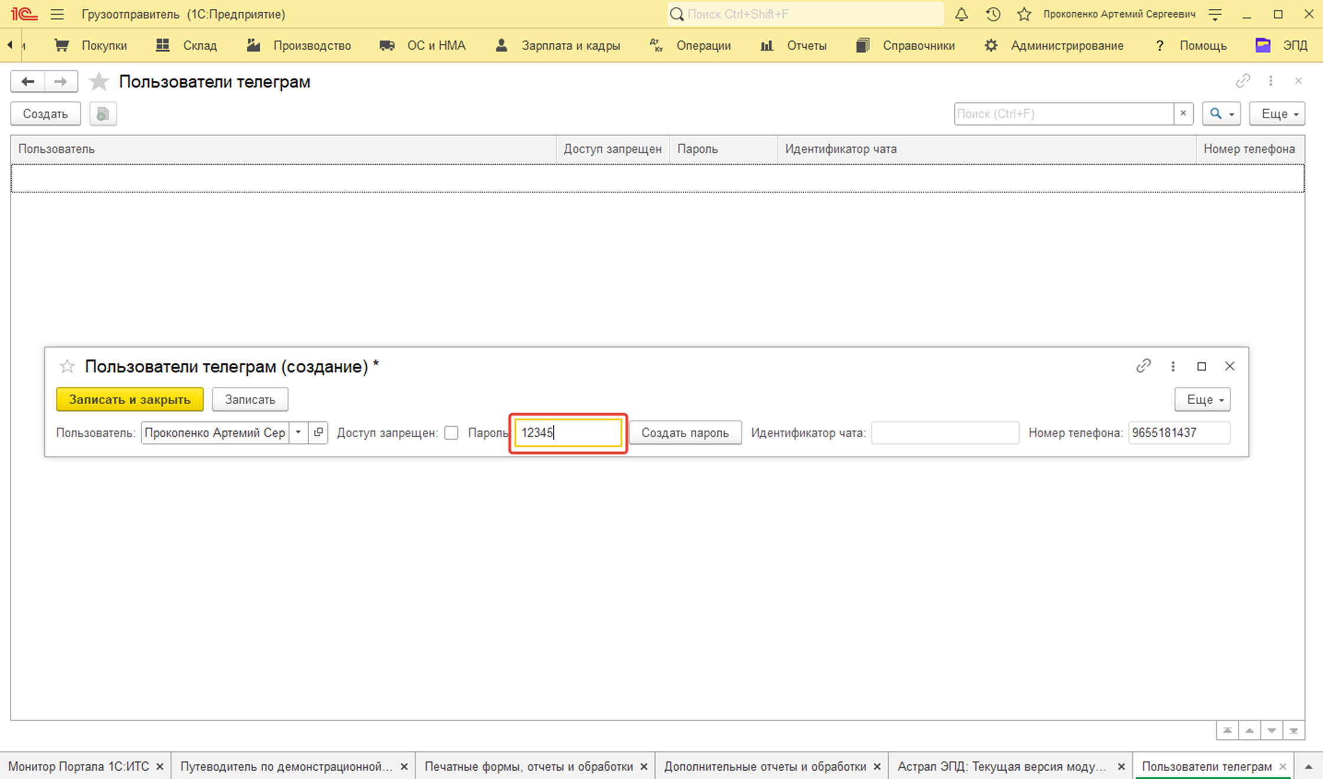Sort by Идентификатор чата column header
The image size is (1323, 779).
(x=987, y=149)
